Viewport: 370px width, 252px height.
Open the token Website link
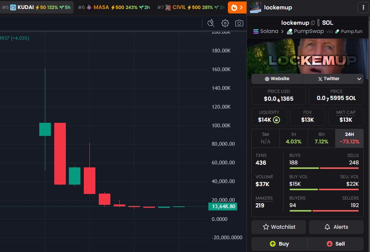click(x=277, y=79)
